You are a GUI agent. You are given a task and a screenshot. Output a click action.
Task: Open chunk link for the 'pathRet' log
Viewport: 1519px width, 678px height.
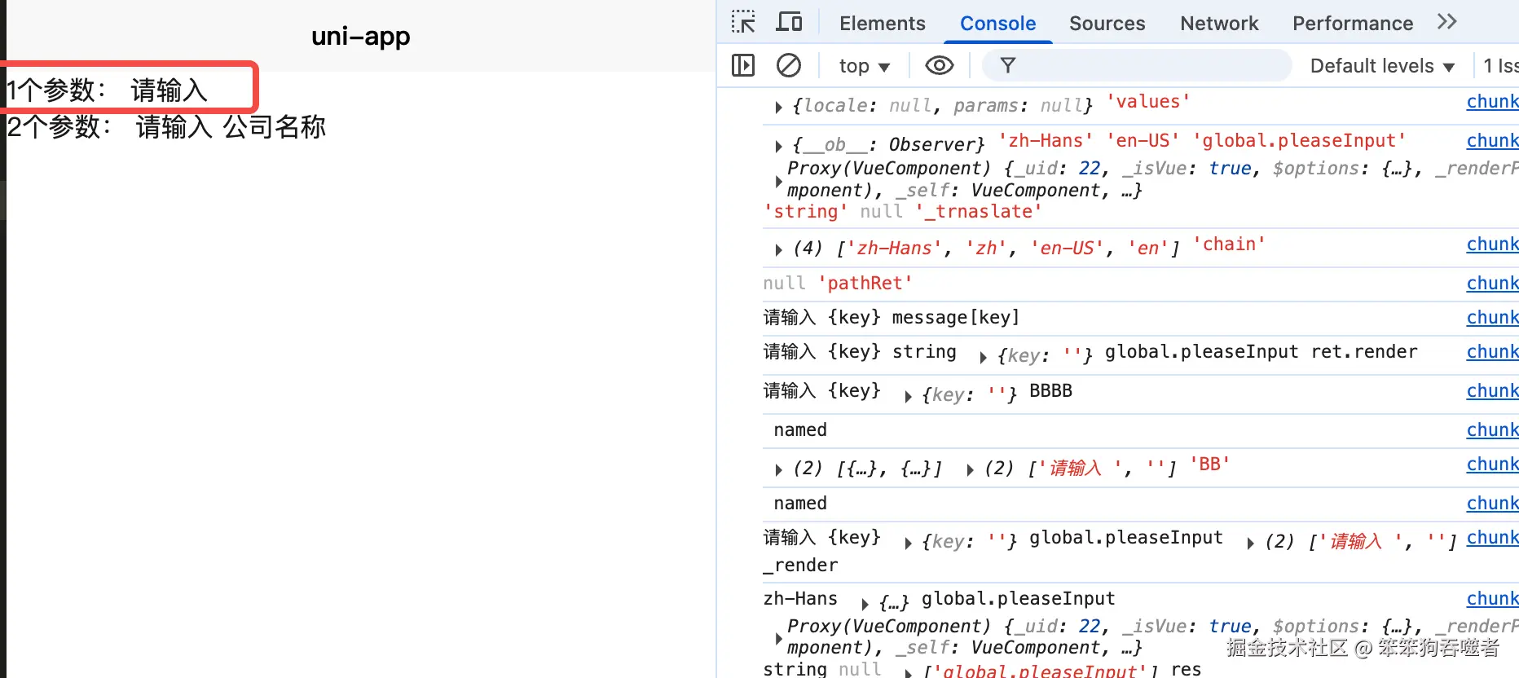click(1492, 284)
